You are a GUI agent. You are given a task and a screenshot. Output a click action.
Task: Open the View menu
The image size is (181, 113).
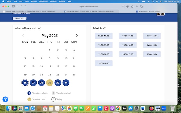tap(27, 2)
